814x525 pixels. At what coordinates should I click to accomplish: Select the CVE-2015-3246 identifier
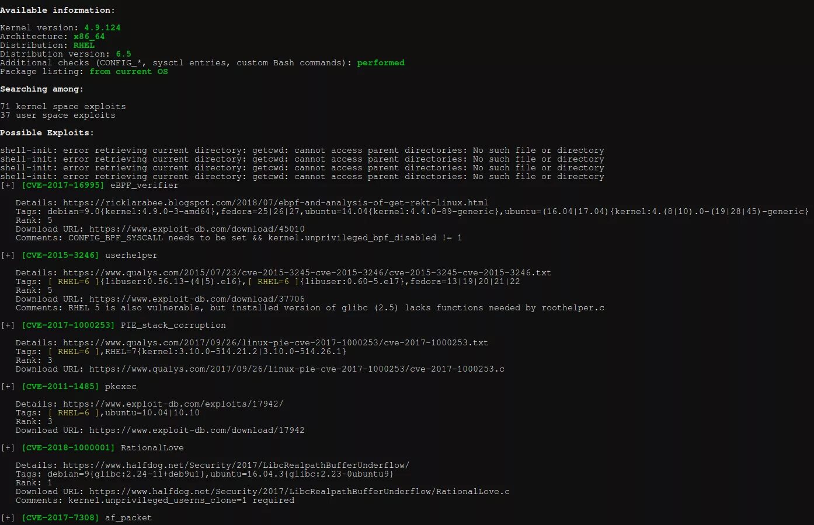click(x=60, y=255)
